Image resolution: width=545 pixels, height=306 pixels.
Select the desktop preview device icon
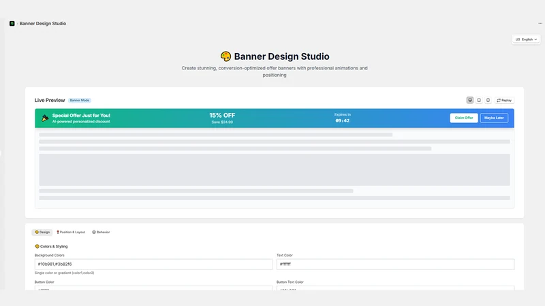tap(469, 100)
